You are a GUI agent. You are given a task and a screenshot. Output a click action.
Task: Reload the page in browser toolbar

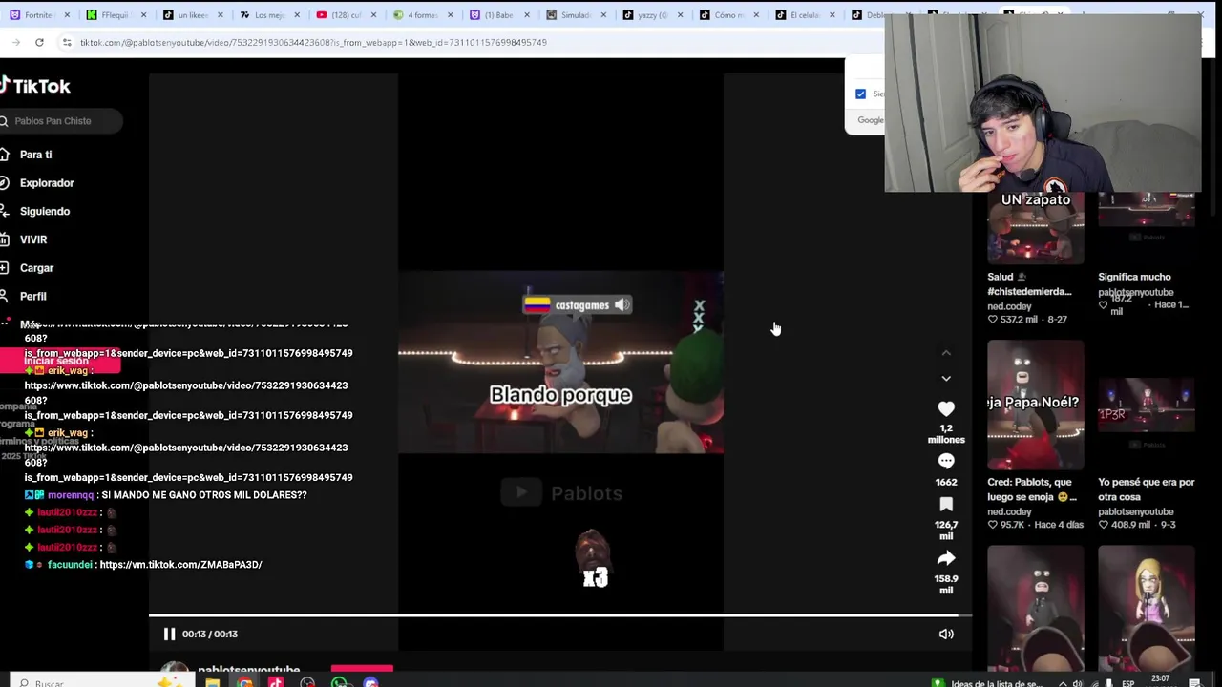[x=39, y=42]
